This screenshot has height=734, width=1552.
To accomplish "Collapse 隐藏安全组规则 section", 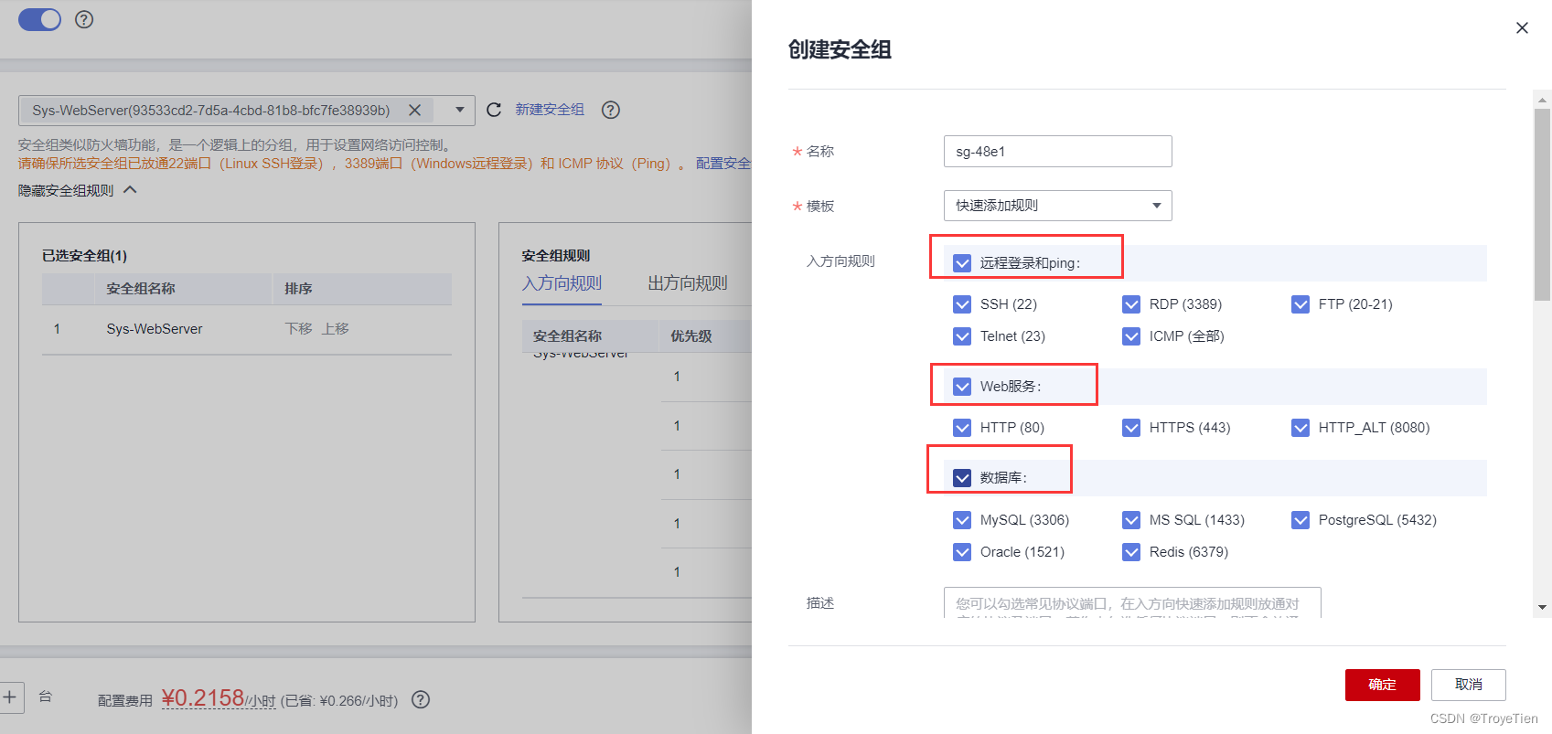I will tap(77, 190).
